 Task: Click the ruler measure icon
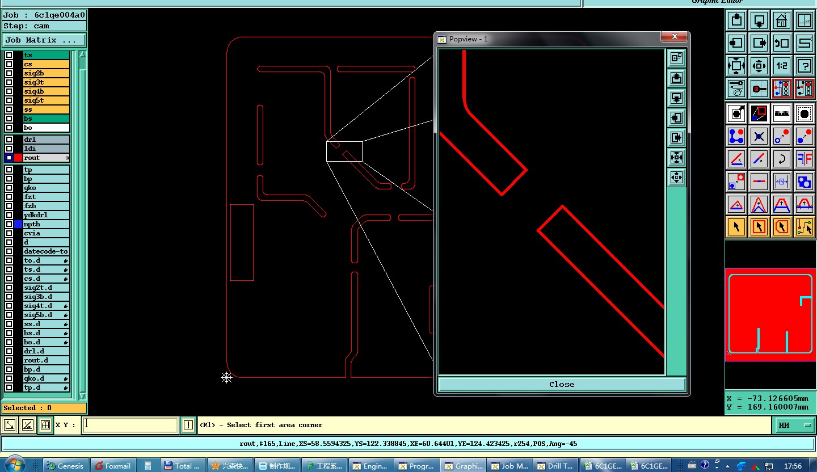coord(782,113)
